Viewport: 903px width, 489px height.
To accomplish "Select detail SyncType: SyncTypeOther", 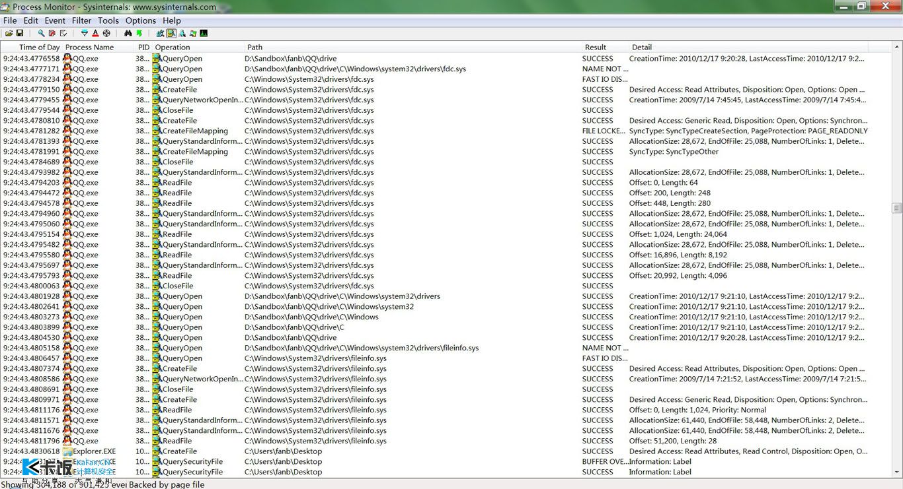I will click(x=674, y=151).
